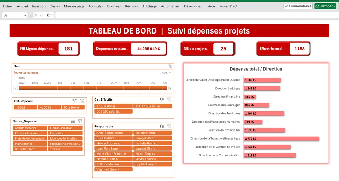The width and height of the screenshot is (339, 181).
Task: Open the MOIS time level dropdown
Action: pos(166,73)
